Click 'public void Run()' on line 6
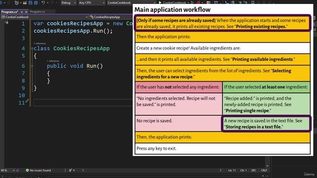This screenshot has width=317, height=178. 75,66
